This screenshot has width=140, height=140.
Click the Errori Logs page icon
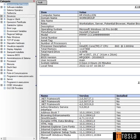click(5, 28)
